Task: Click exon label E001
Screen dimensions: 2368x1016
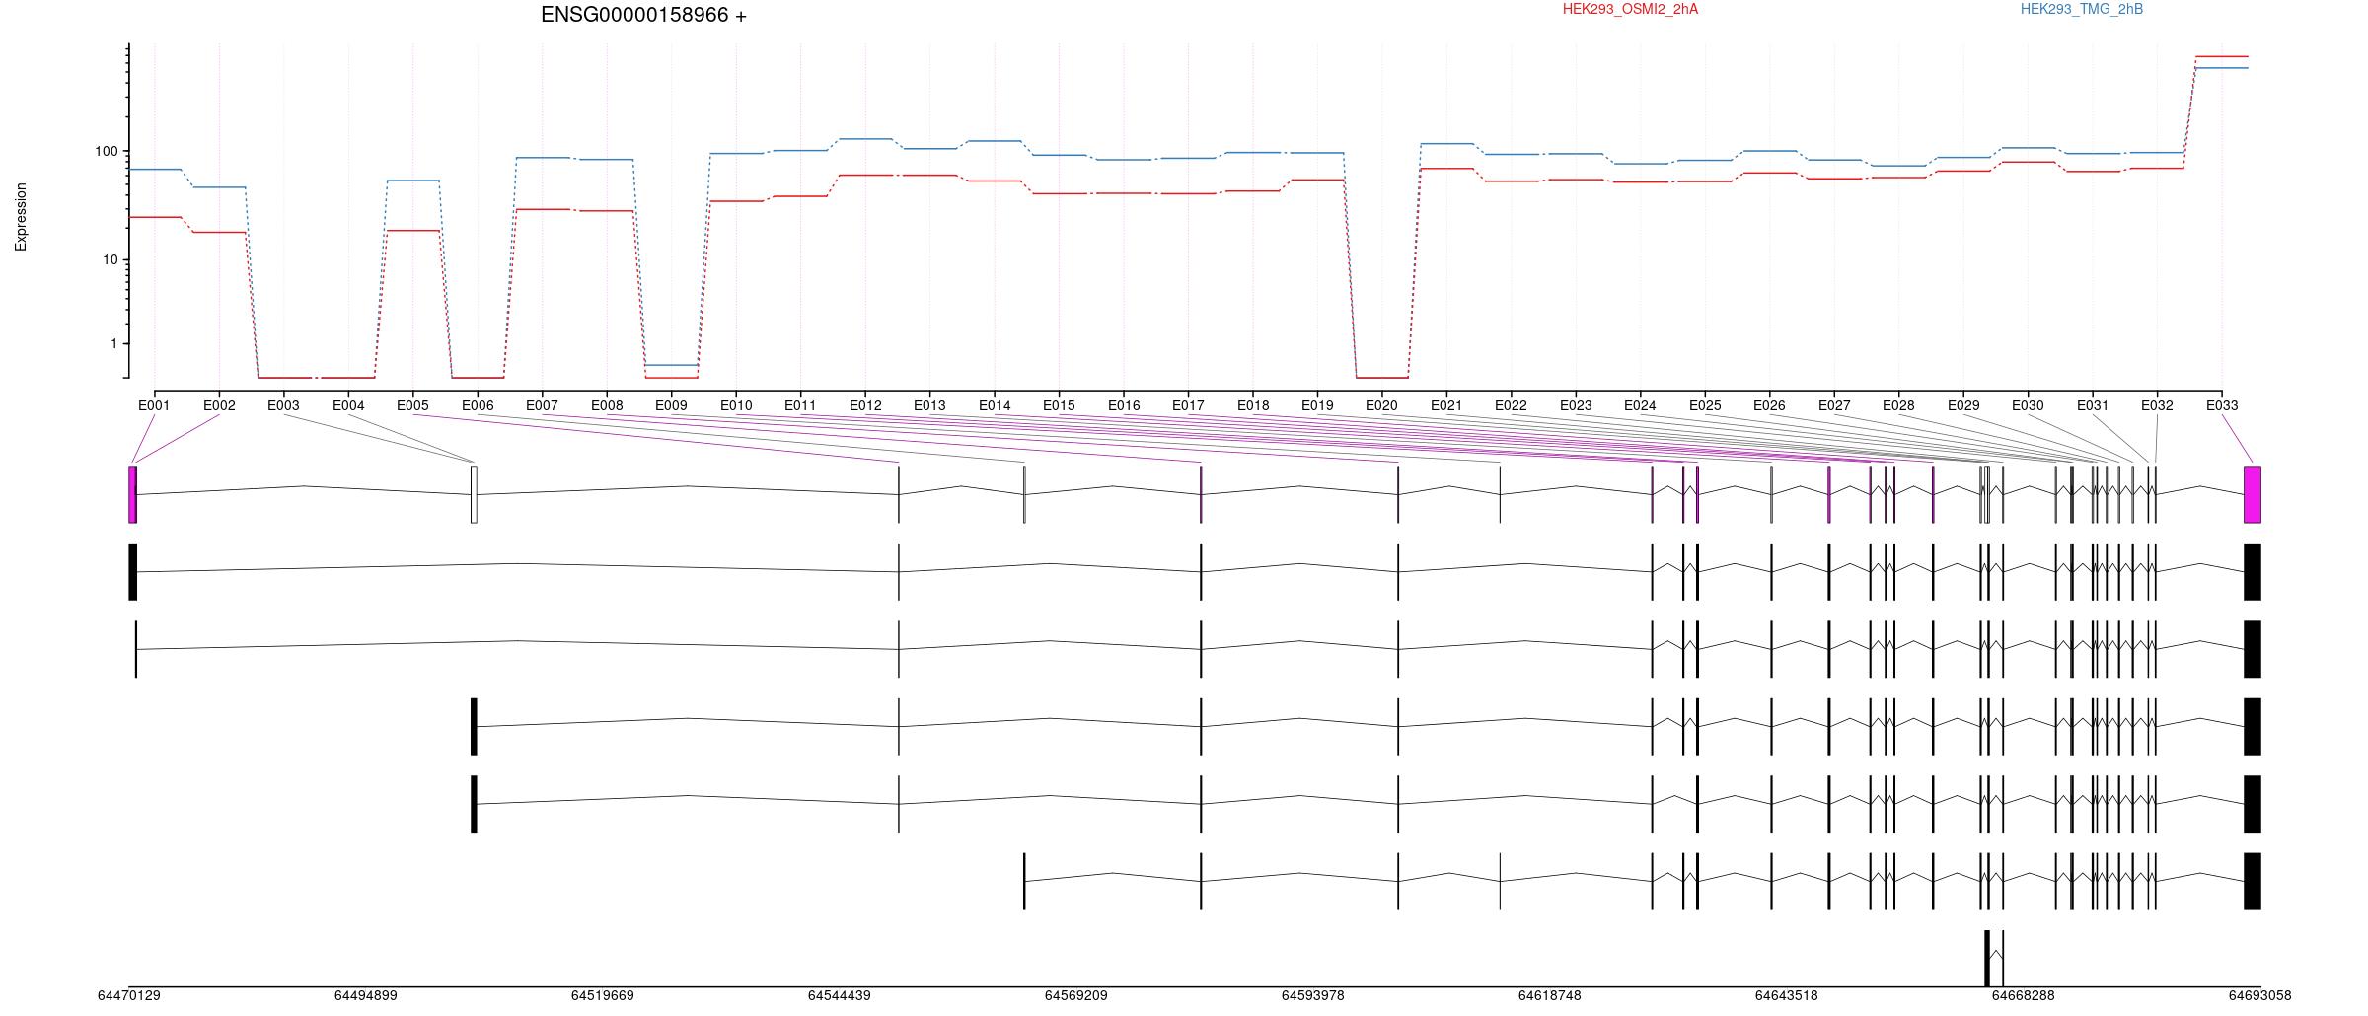Action: (154, 405)
